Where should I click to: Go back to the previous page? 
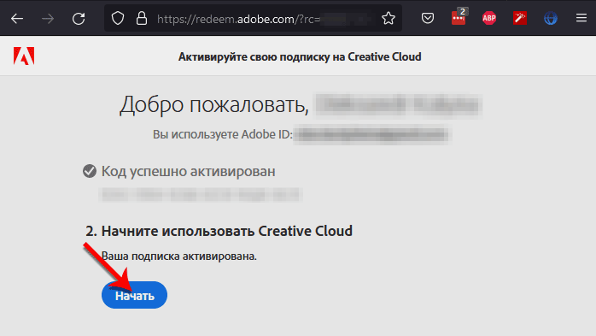(x=17, y=18)
